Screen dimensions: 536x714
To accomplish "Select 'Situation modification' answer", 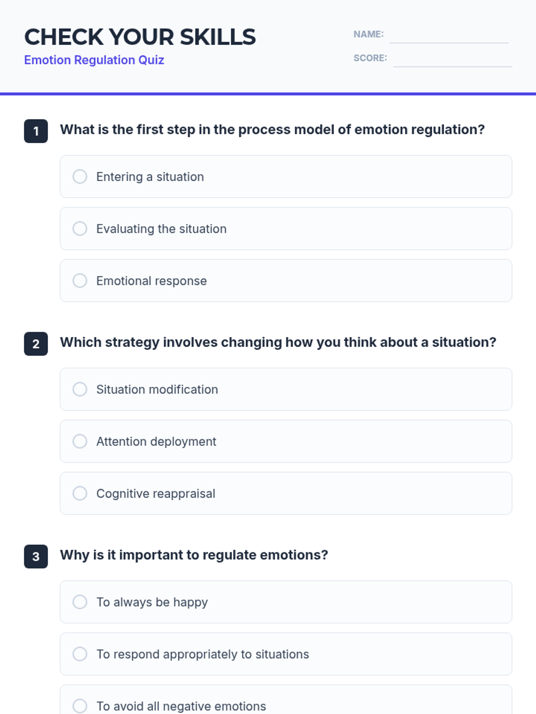I will [80, 389].
